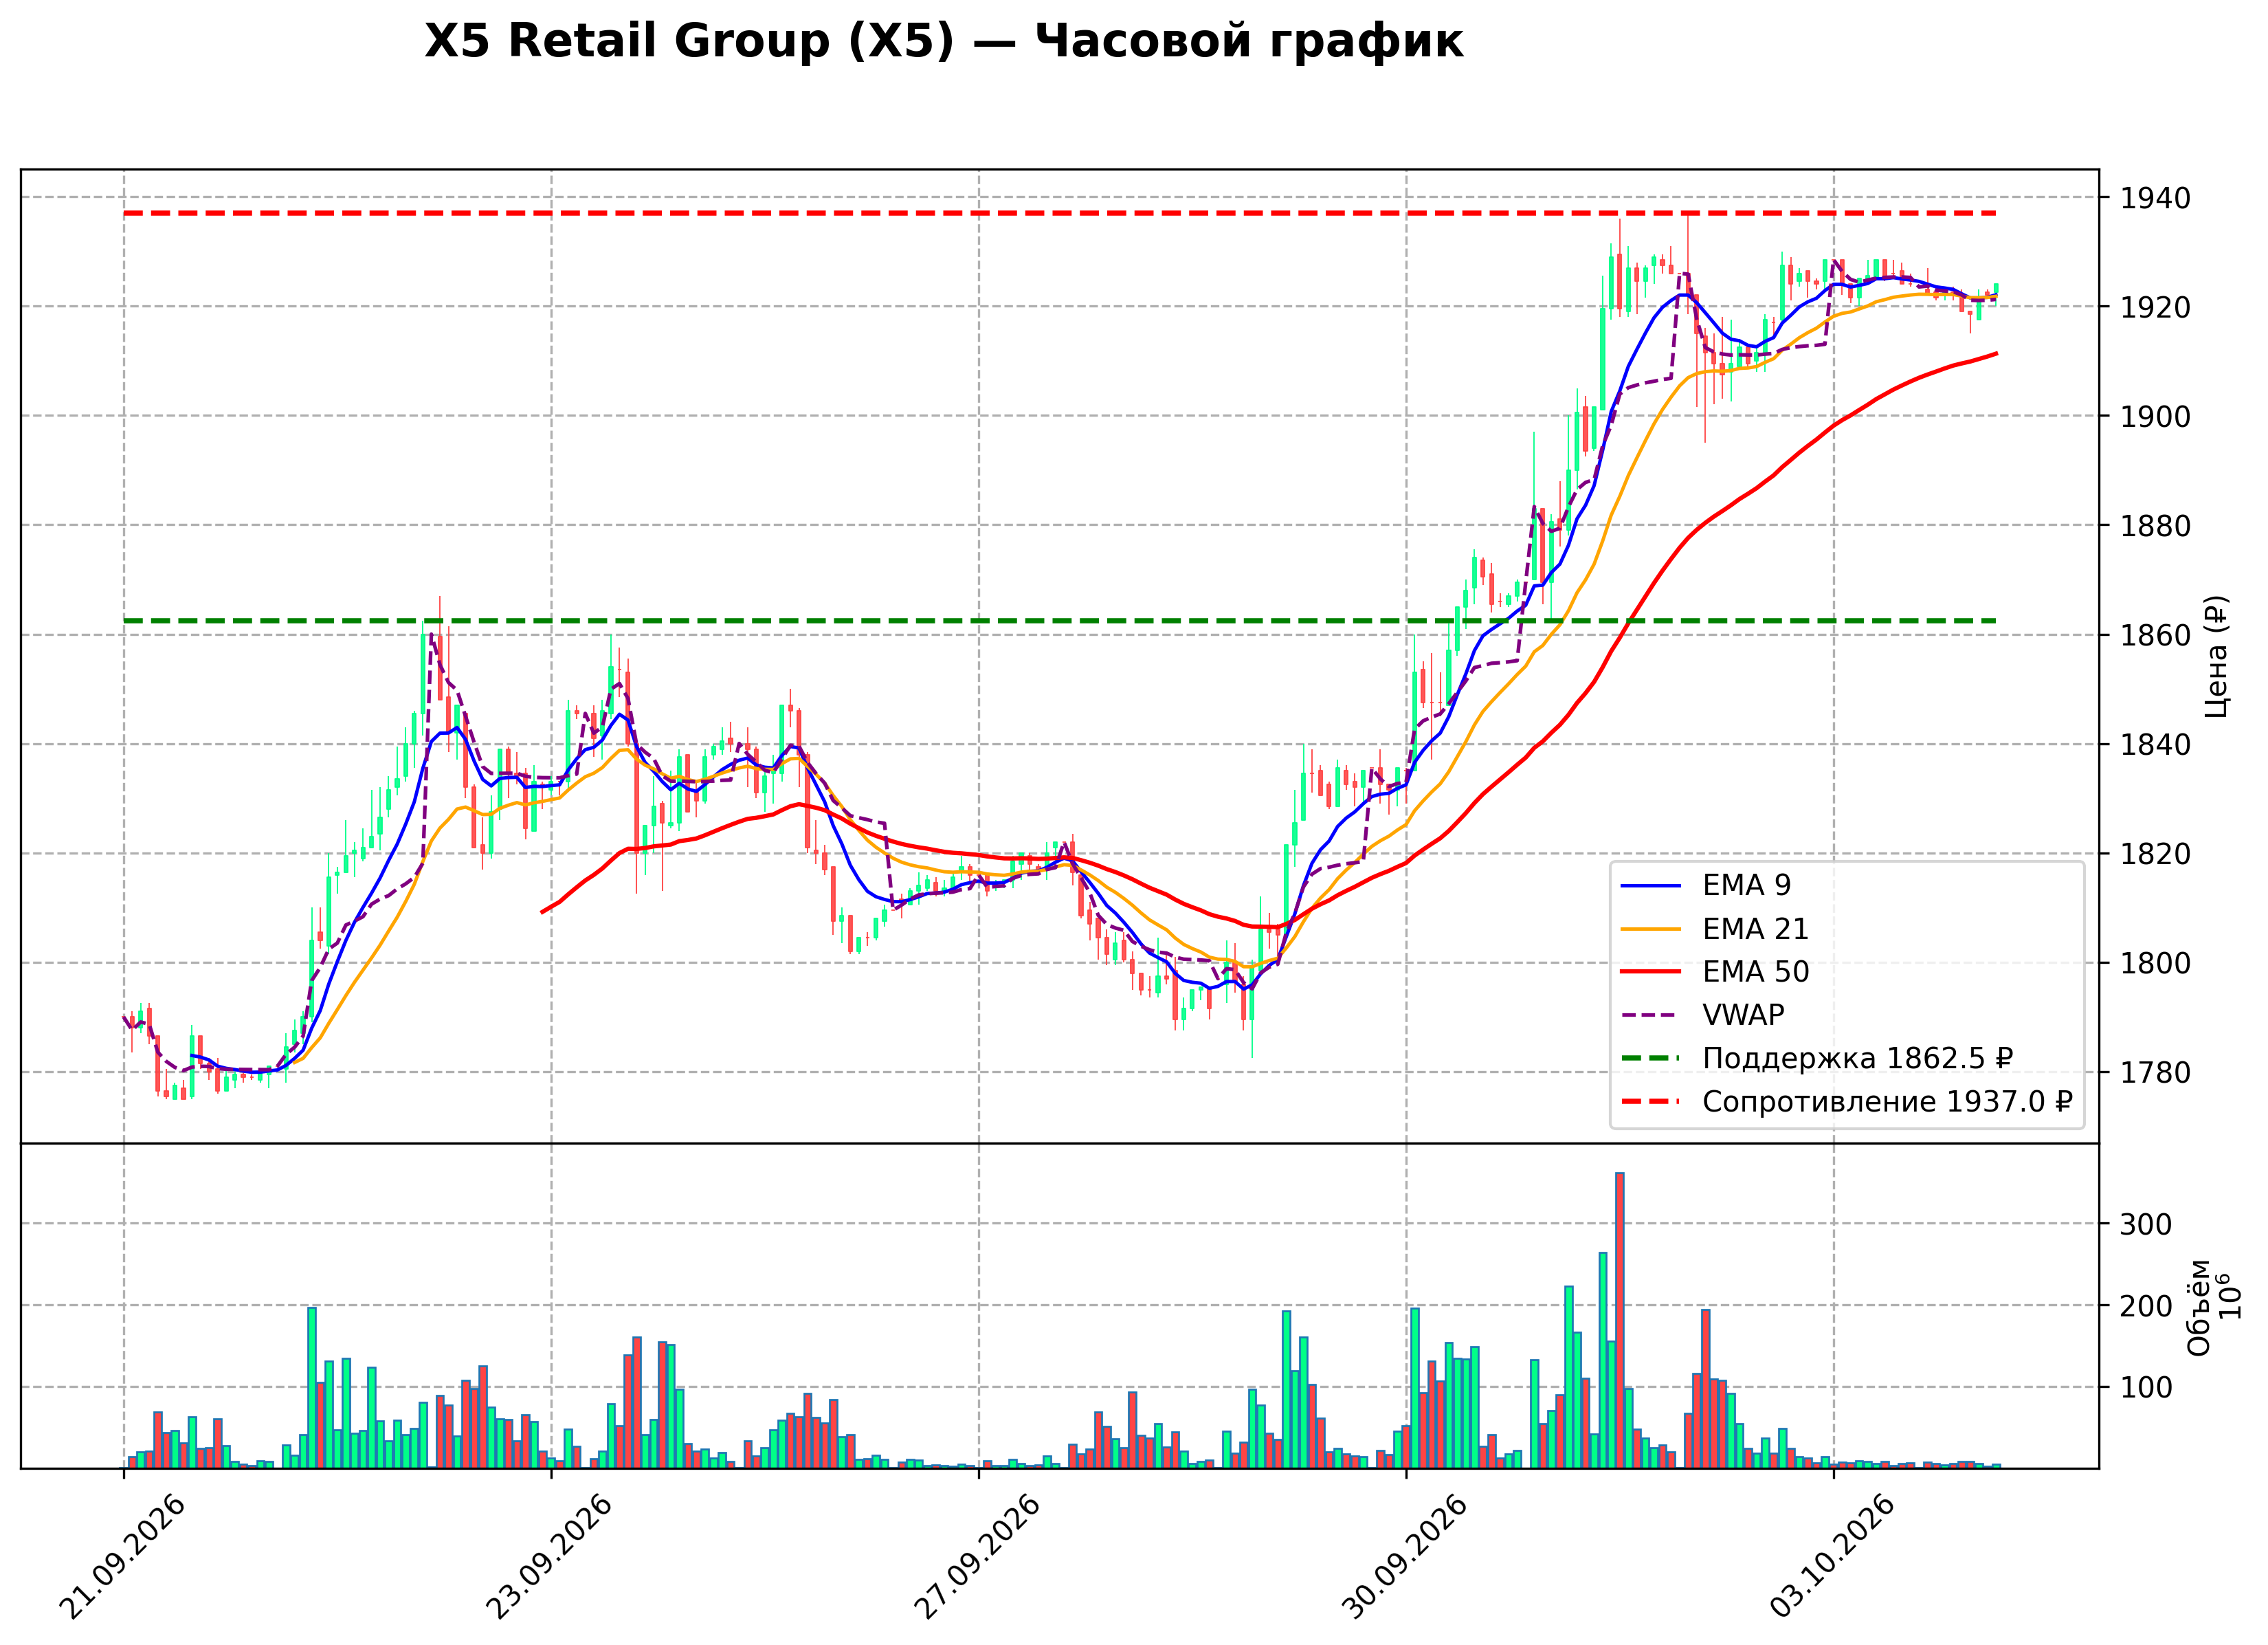Click the 1780 price axis tick
This screenshot has width=2268, height=1645.
(x=2156, y=1072)
